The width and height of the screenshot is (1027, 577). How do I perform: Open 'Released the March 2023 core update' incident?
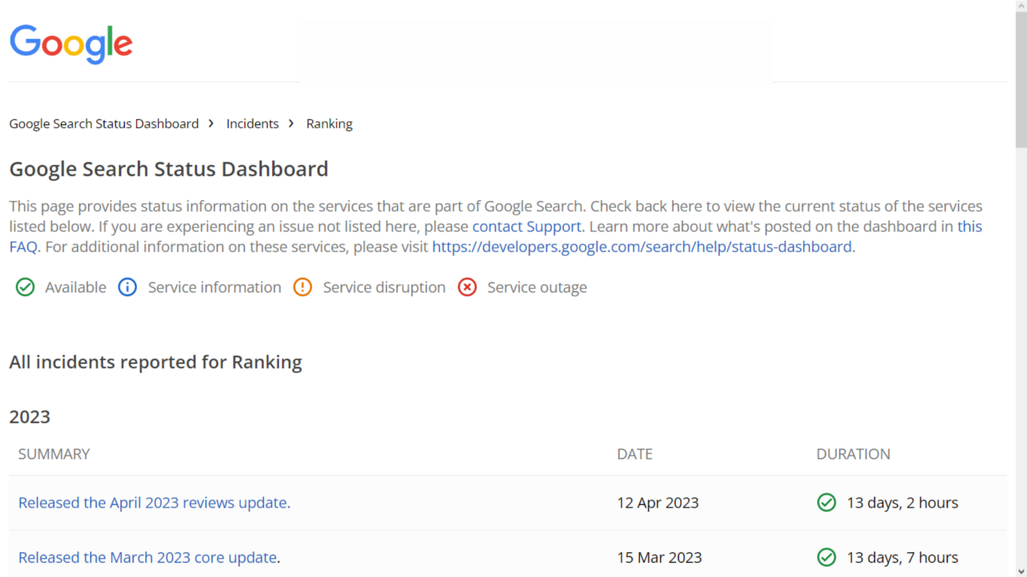coord(148,557)
